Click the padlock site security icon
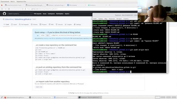 pyautogui.click(x=25, y=9)
